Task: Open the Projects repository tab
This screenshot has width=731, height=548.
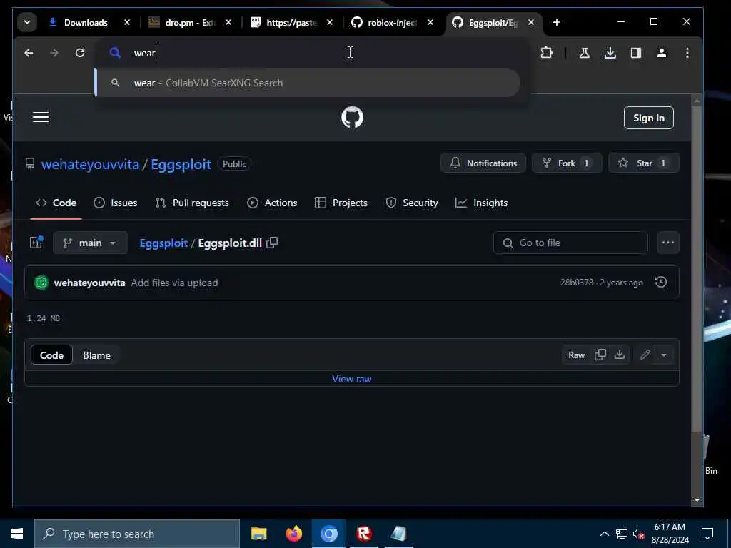Action: point(341,203)
